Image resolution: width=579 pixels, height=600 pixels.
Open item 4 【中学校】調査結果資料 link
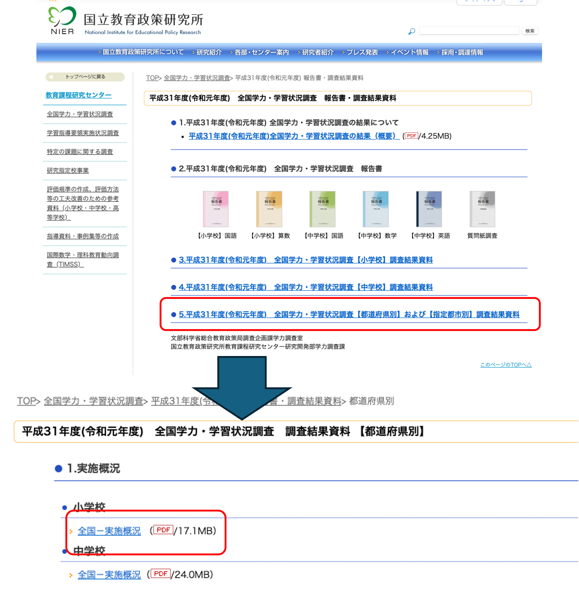(306, 287)
